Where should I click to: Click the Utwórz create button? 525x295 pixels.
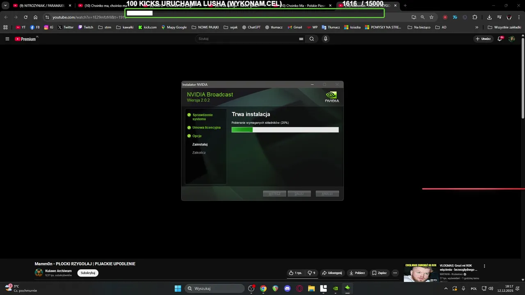coord(483,39)
